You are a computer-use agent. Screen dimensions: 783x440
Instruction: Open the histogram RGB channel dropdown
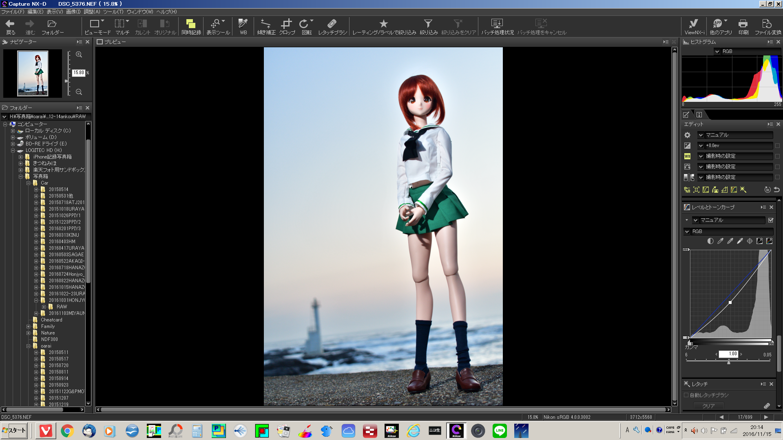(717, 51)
